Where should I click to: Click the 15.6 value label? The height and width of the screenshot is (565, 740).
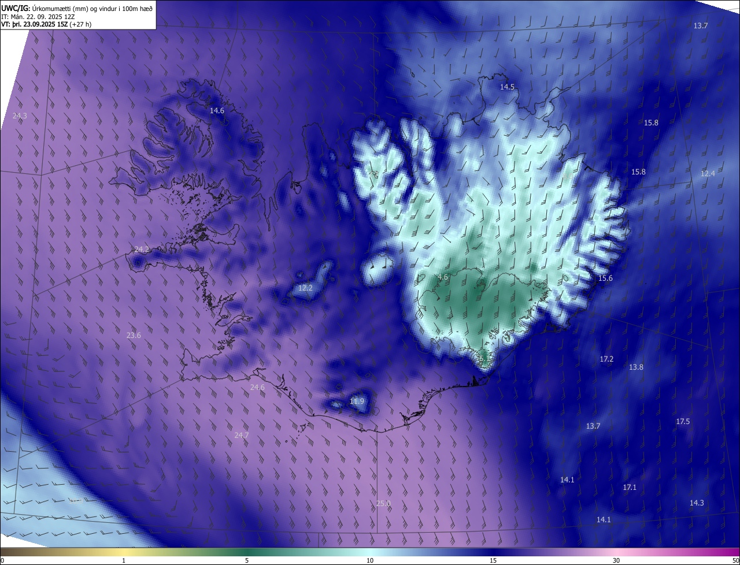click(x=605, y=278)
